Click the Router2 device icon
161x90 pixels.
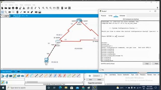pos(79,20)
